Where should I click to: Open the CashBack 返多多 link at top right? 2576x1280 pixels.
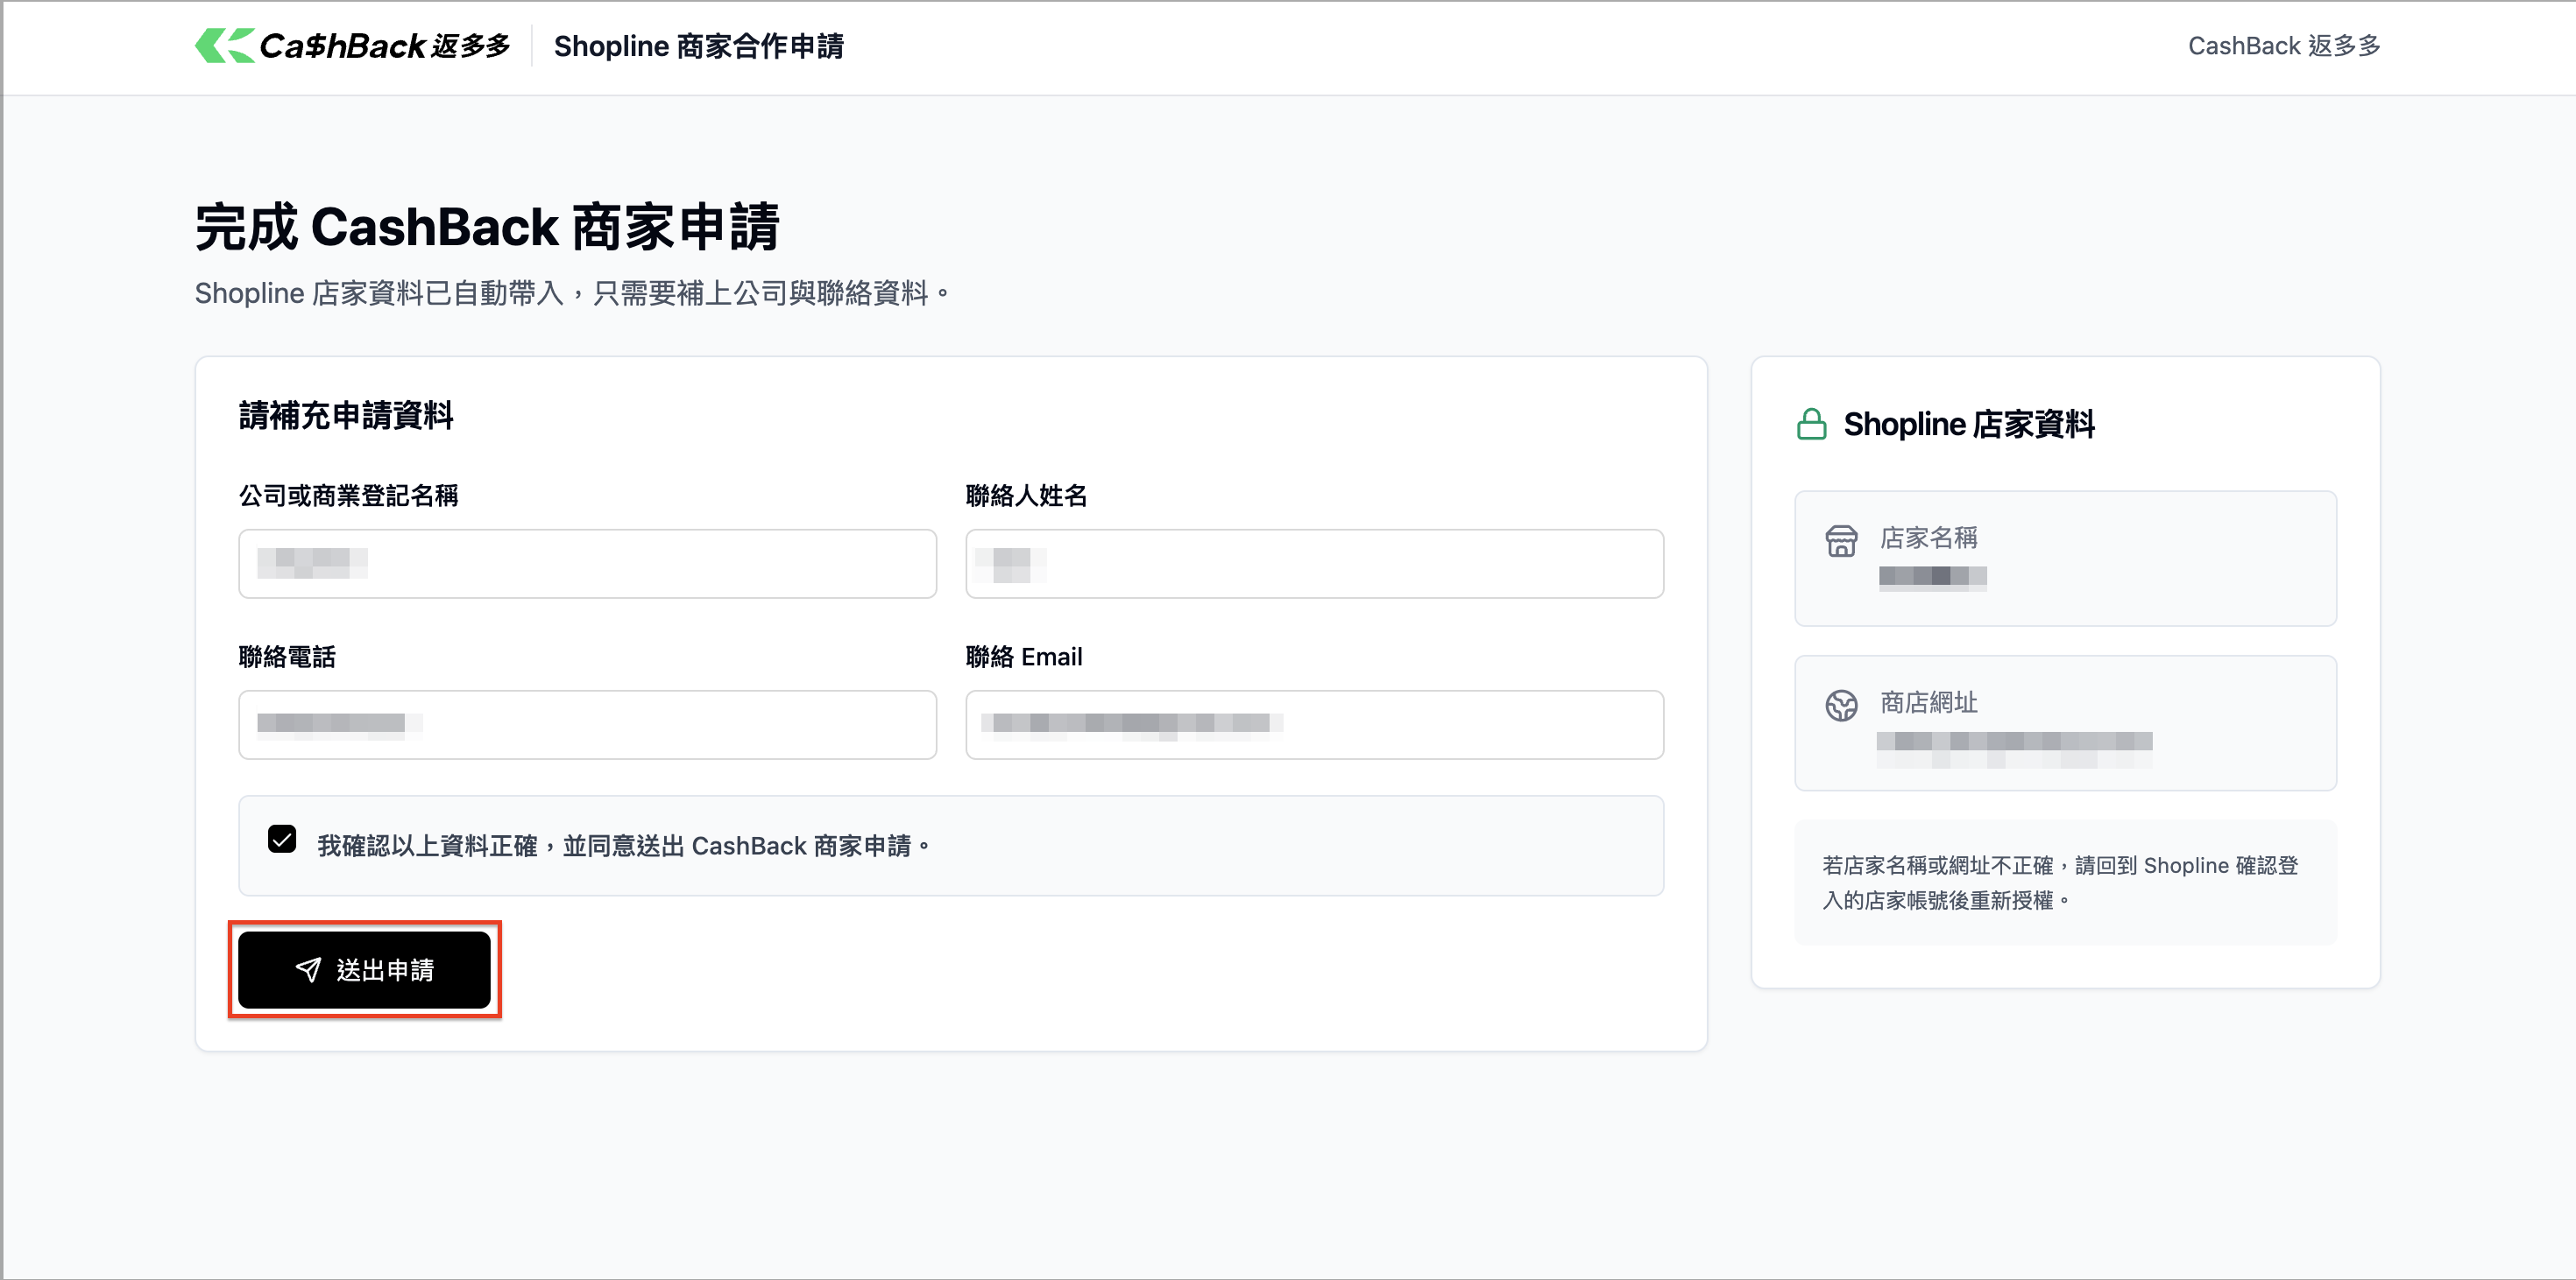[x=2284, y=46]
